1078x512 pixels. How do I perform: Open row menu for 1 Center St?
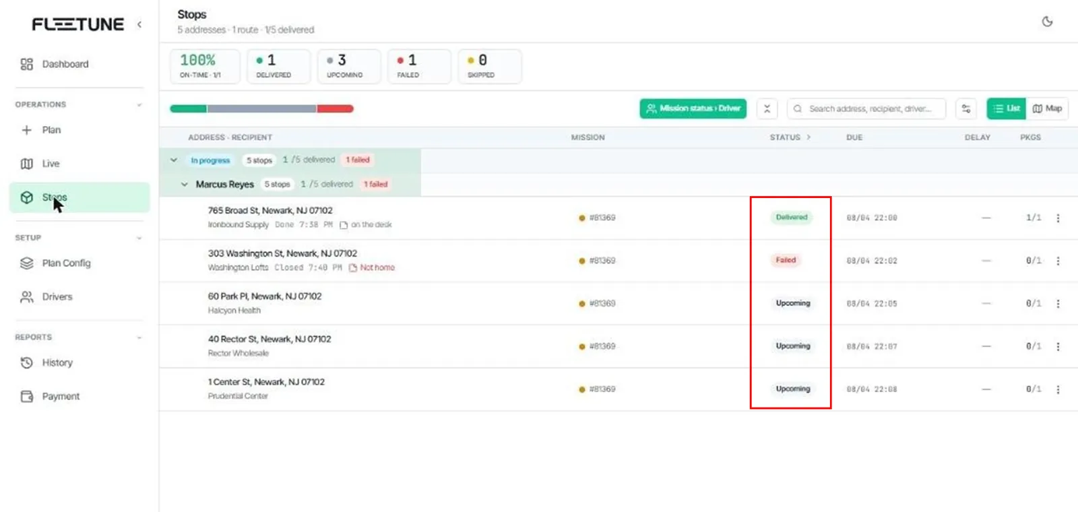click(1058, 389)
